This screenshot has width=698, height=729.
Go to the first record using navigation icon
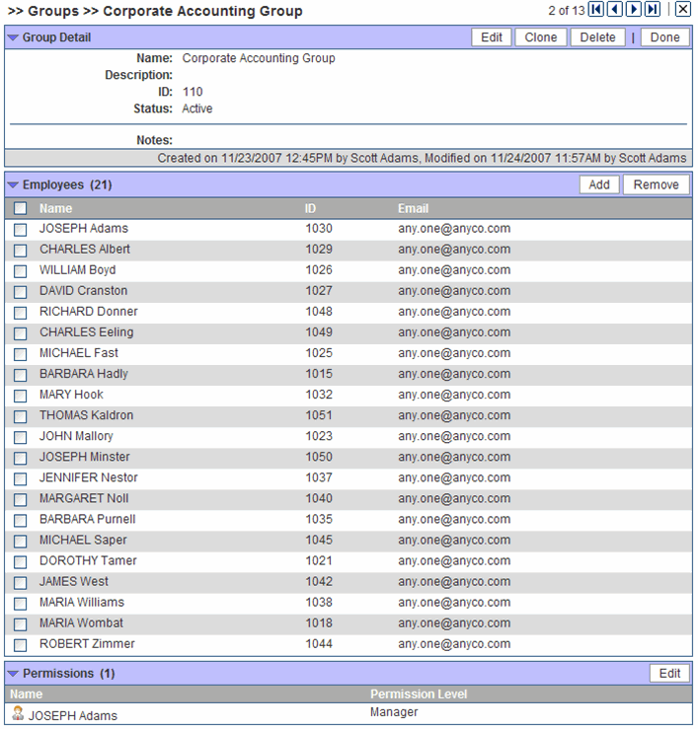click(596, 10)
